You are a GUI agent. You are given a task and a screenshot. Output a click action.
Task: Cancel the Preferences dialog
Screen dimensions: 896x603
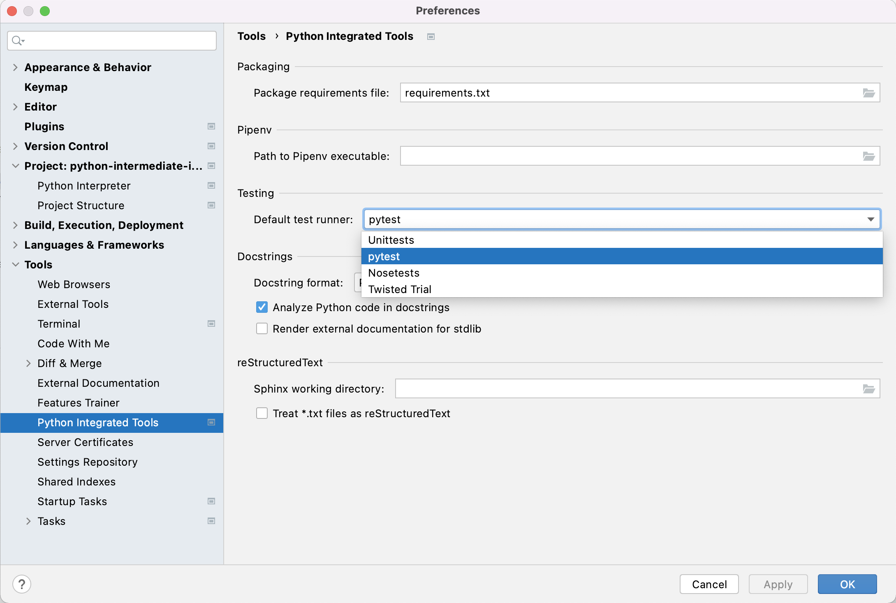pyautogui.click(x=709, y=584)
